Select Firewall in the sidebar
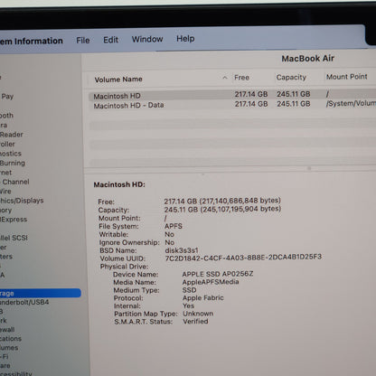Viewport: 376px width, 376px height. click(x=7, y=330)
